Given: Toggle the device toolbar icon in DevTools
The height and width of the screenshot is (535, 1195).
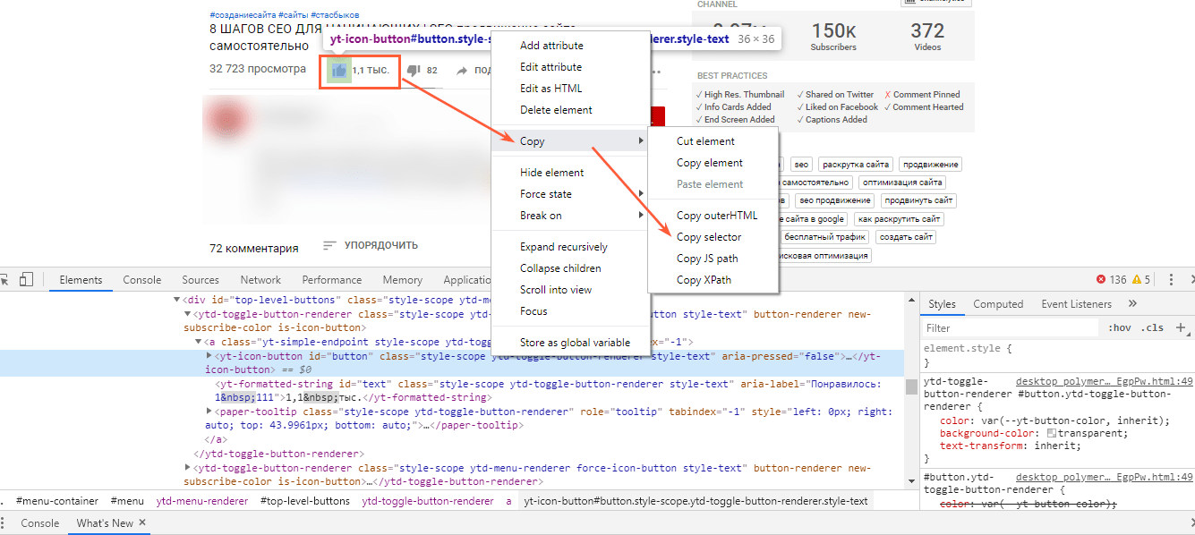Looking at the screenshot, I should tap(26, 279).
